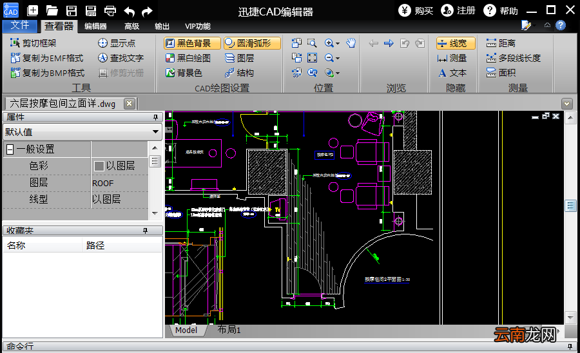Open file using the folder icon

click(52, 11)
